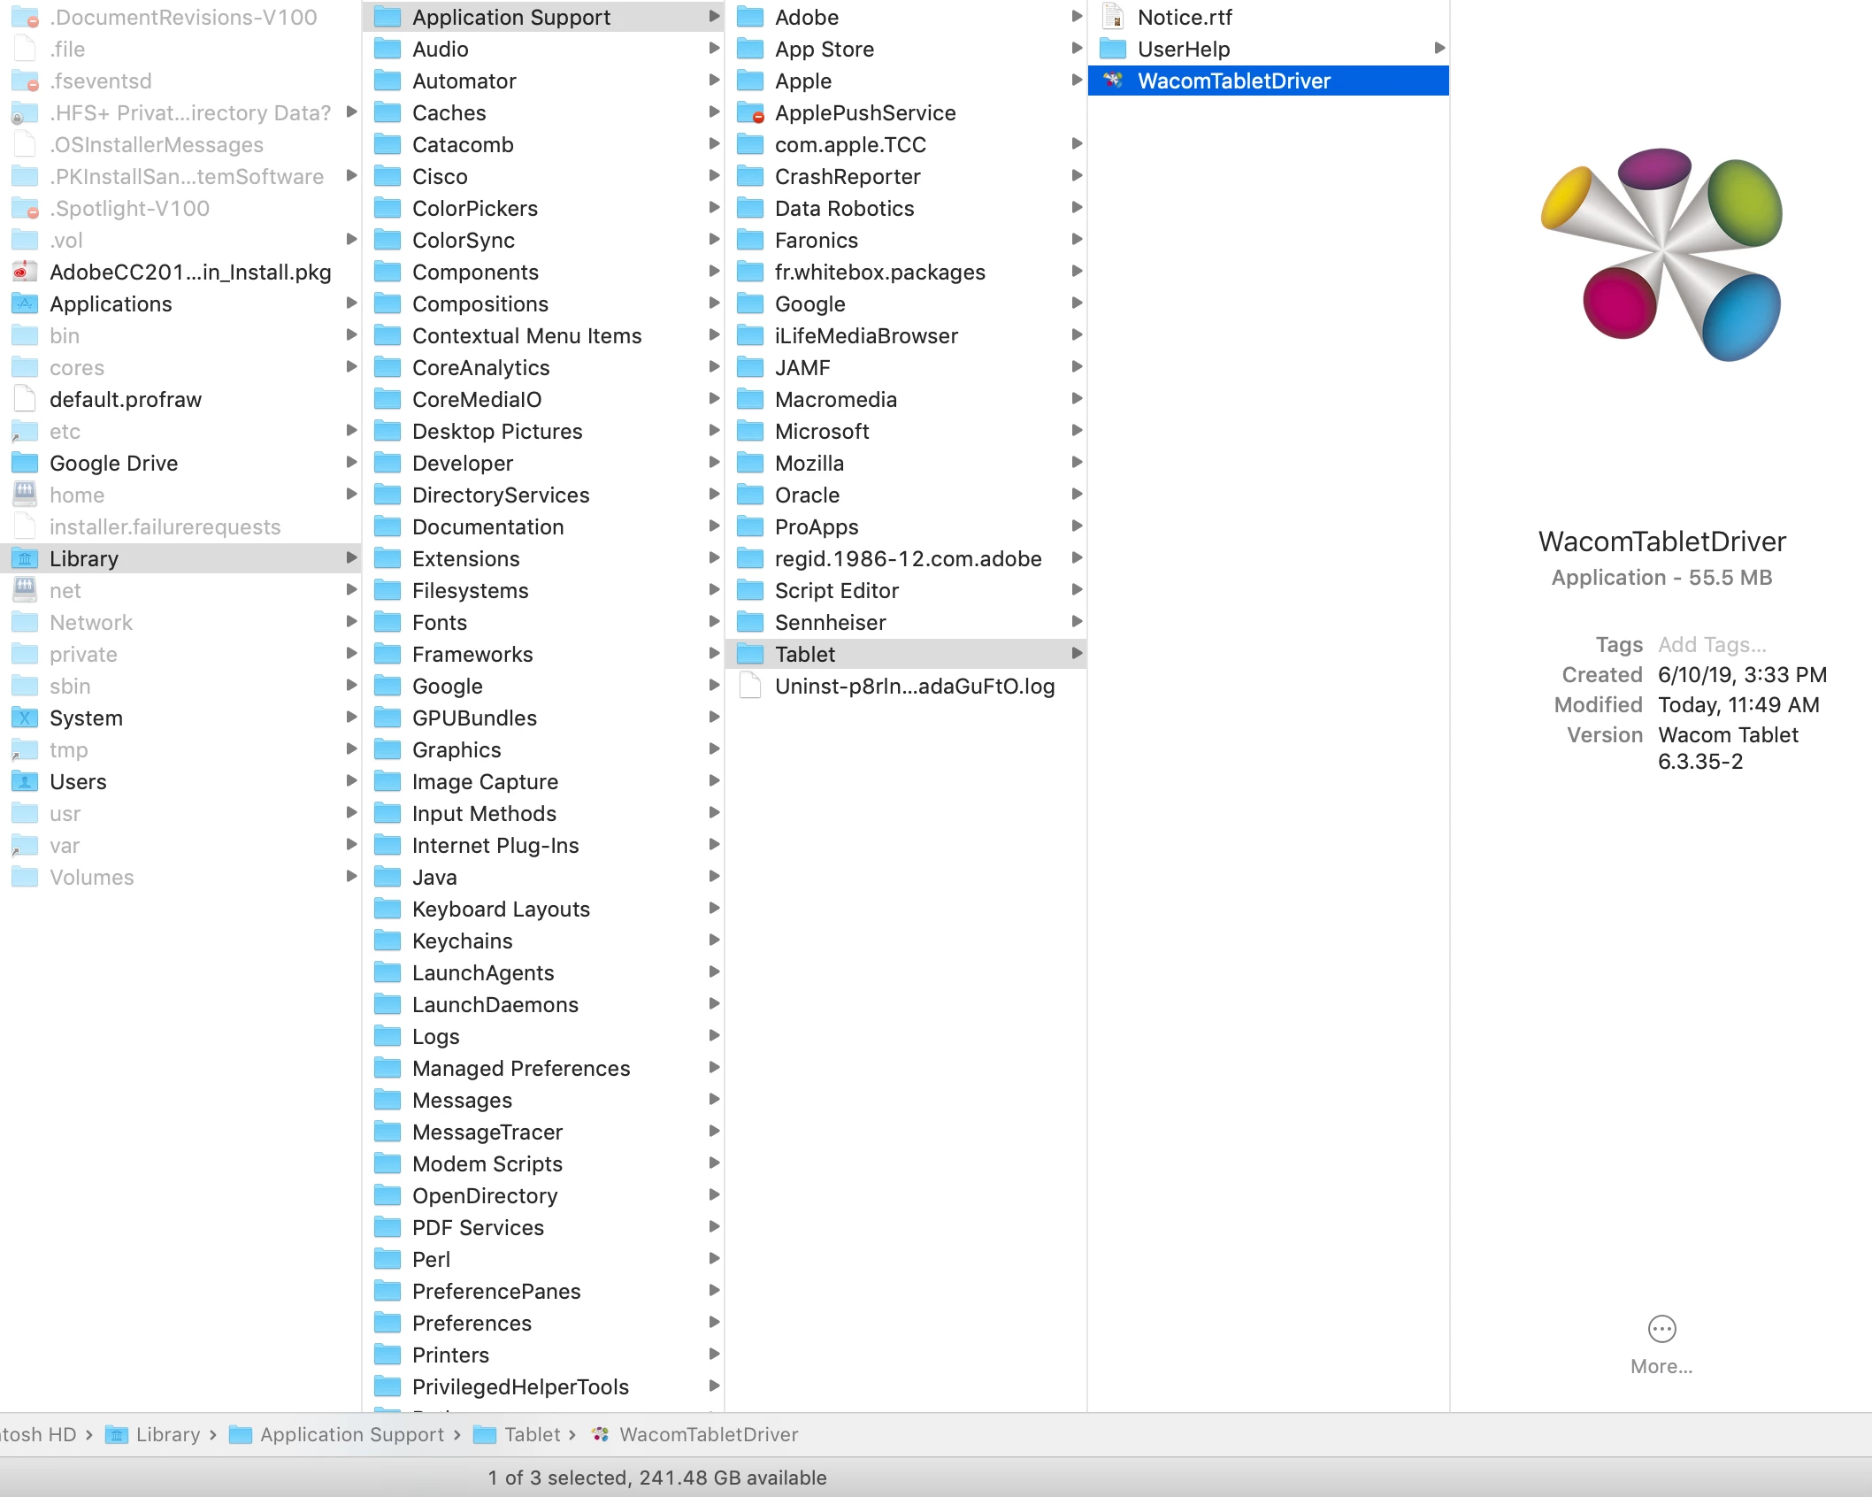
Task: Click the Tablet folder icon in third column
Action: (750, 654)
